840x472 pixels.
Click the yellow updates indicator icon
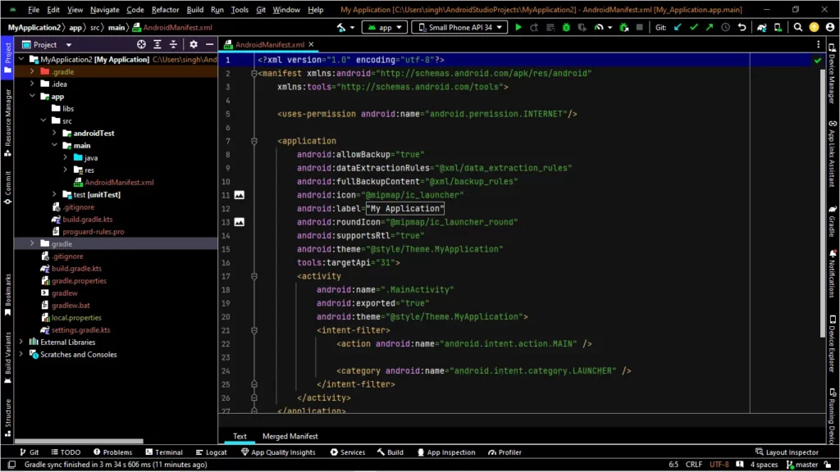[x=815, y=27]
